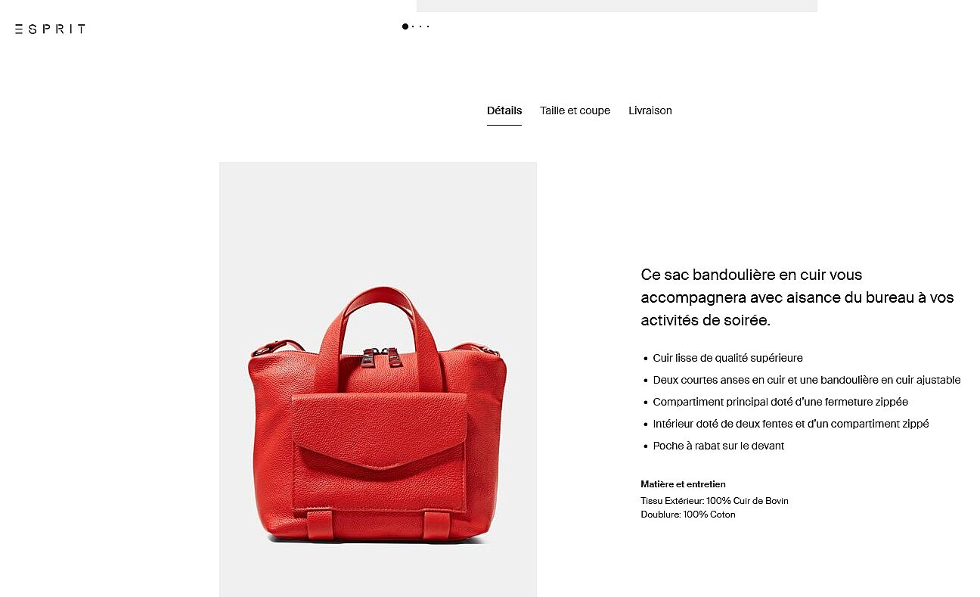Click the 'Tissu Extérieur: 100% Cuir de Bovin' line

715,501
